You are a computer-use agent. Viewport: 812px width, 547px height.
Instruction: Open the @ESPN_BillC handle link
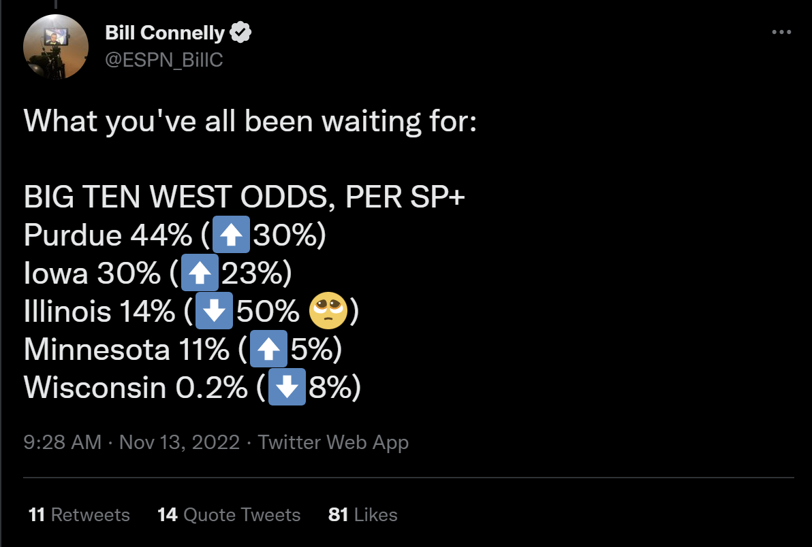[x=163, y=60]
